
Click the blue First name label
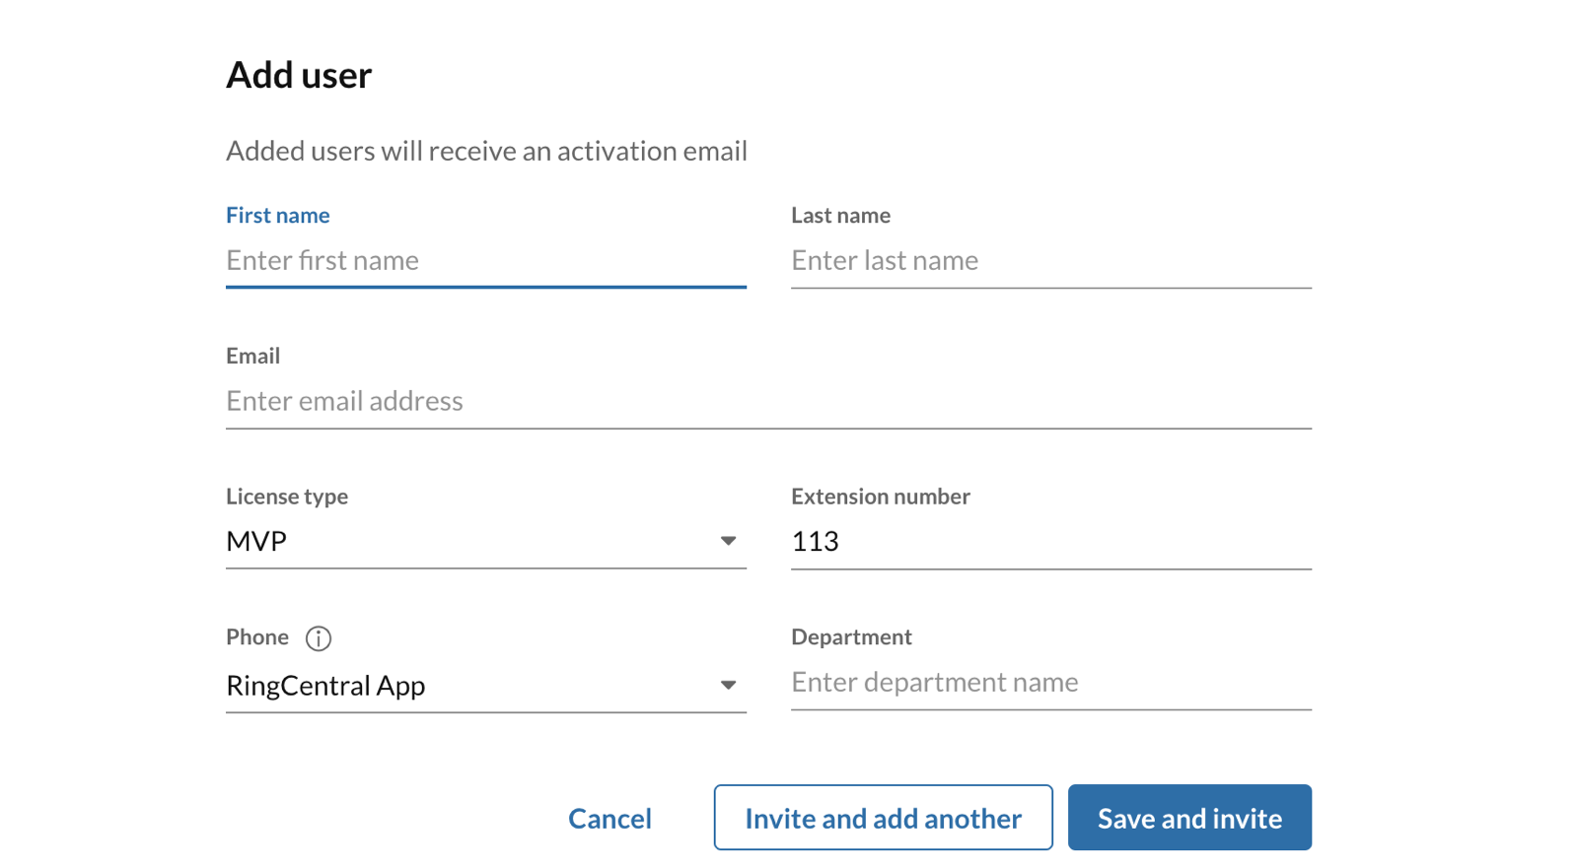point(278,215)
